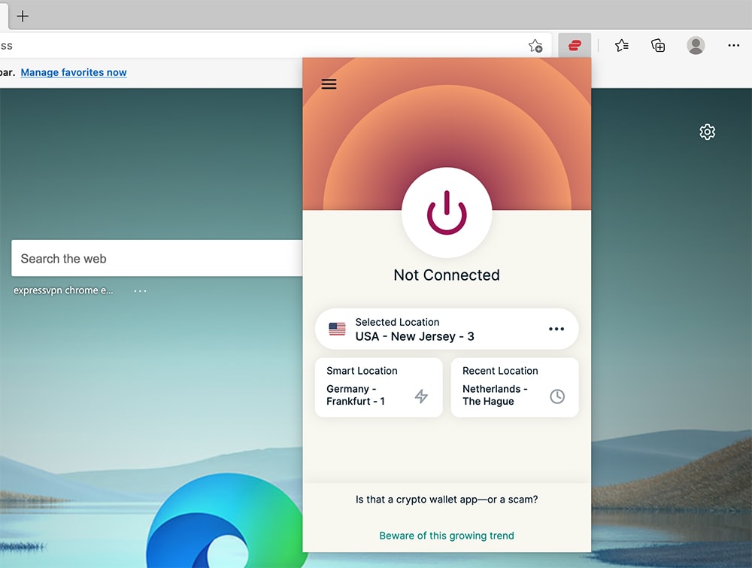Connect to Smart Location Germany - Frankfurt - 1
Screen dimensions: 752x568
click(378, 387)
